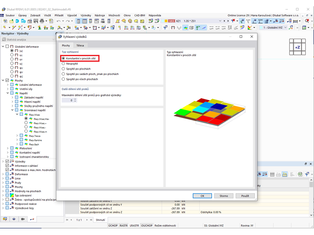
Task: Toggle the 'ÚCHOP' status bar button
Action: 113,226
